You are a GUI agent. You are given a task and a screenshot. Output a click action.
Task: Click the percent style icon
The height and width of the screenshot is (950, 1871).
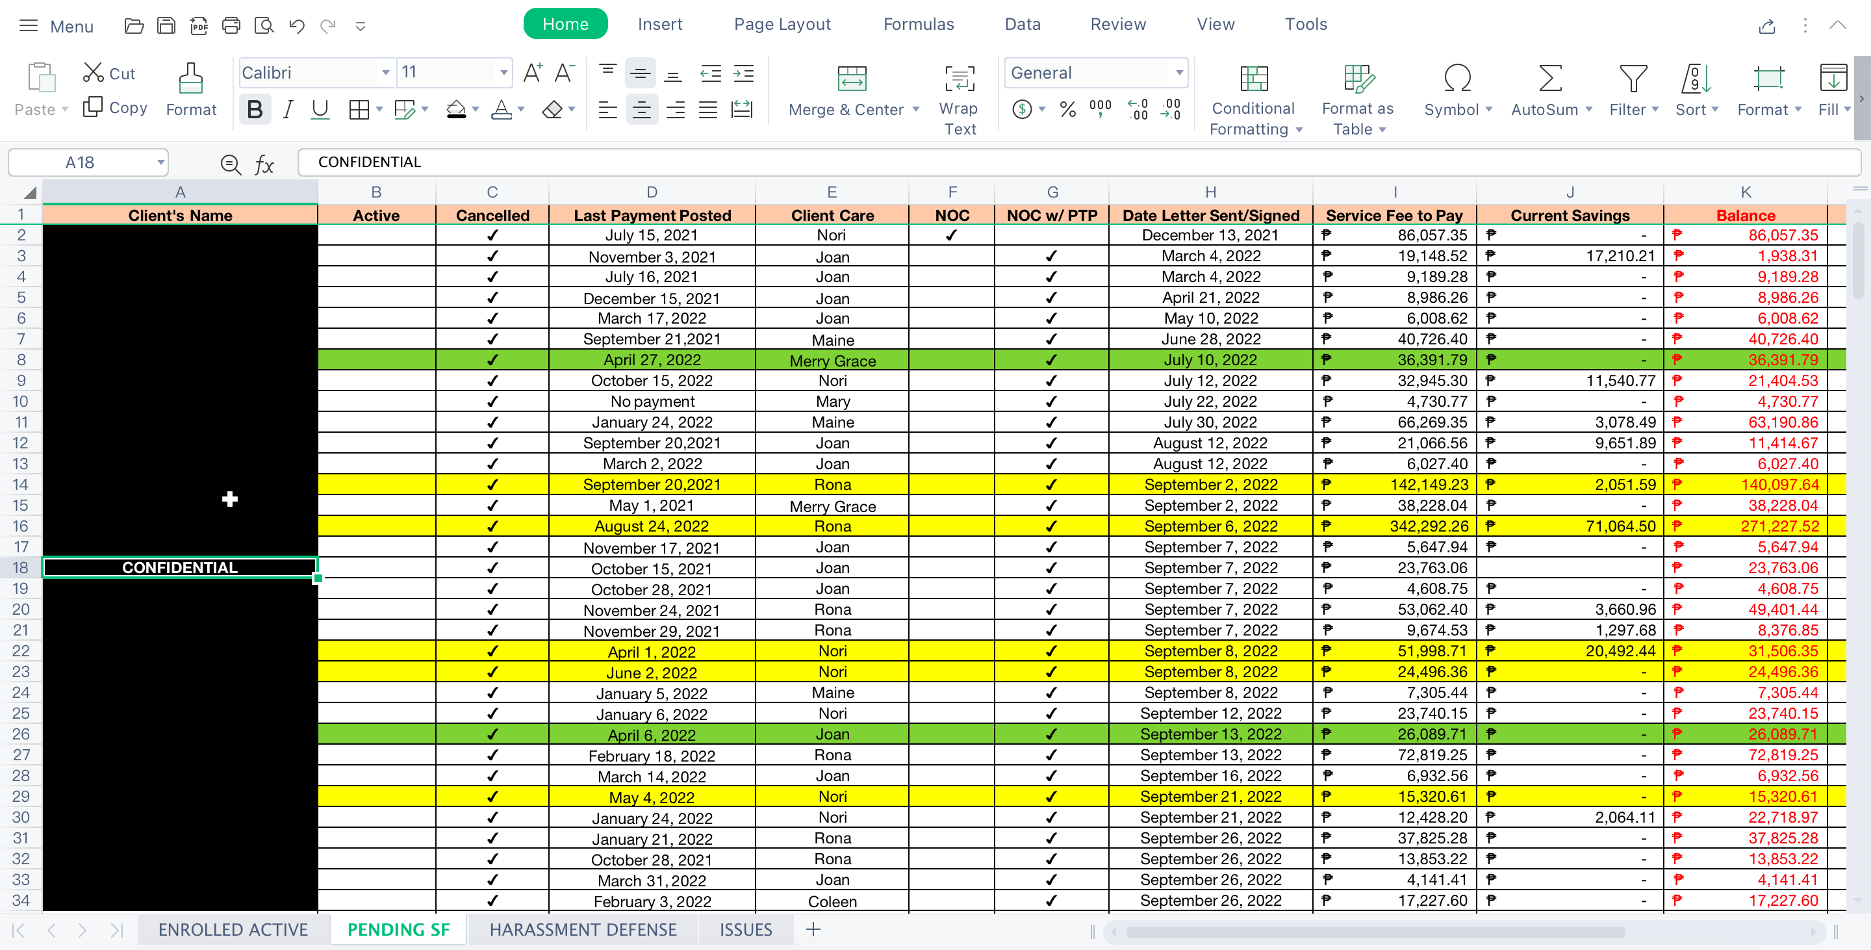pyautogui.click(x=1067, y=110)
